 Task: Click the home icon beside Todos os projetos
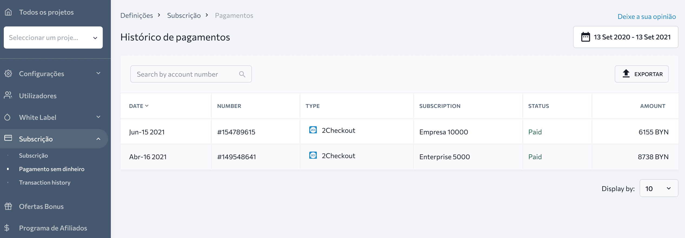8,12
